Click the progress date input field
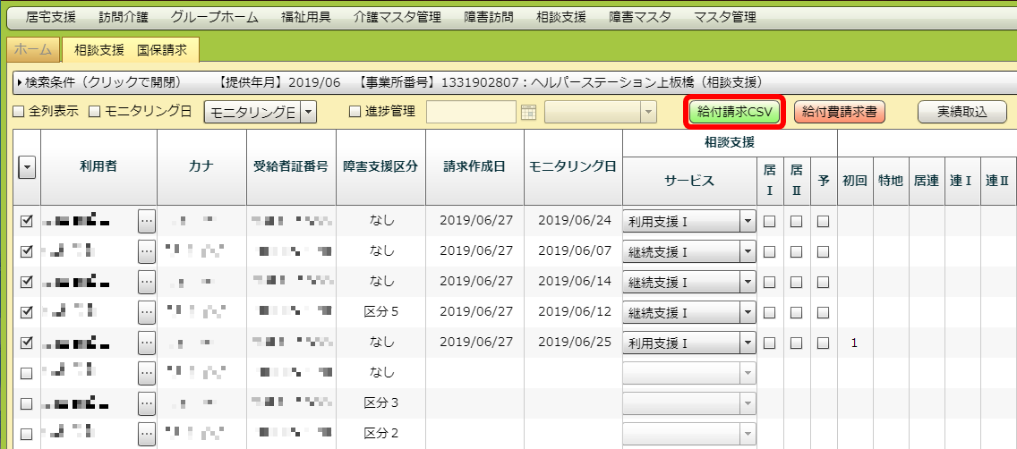The image size is (1017, 449). point(471,112)
